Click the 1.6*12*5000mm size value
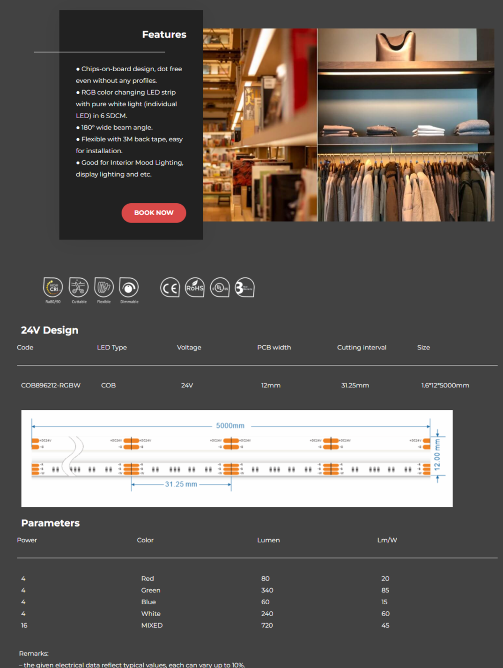Image resolution: width=503 pixels, height=668 pixels. click(445, 386)
